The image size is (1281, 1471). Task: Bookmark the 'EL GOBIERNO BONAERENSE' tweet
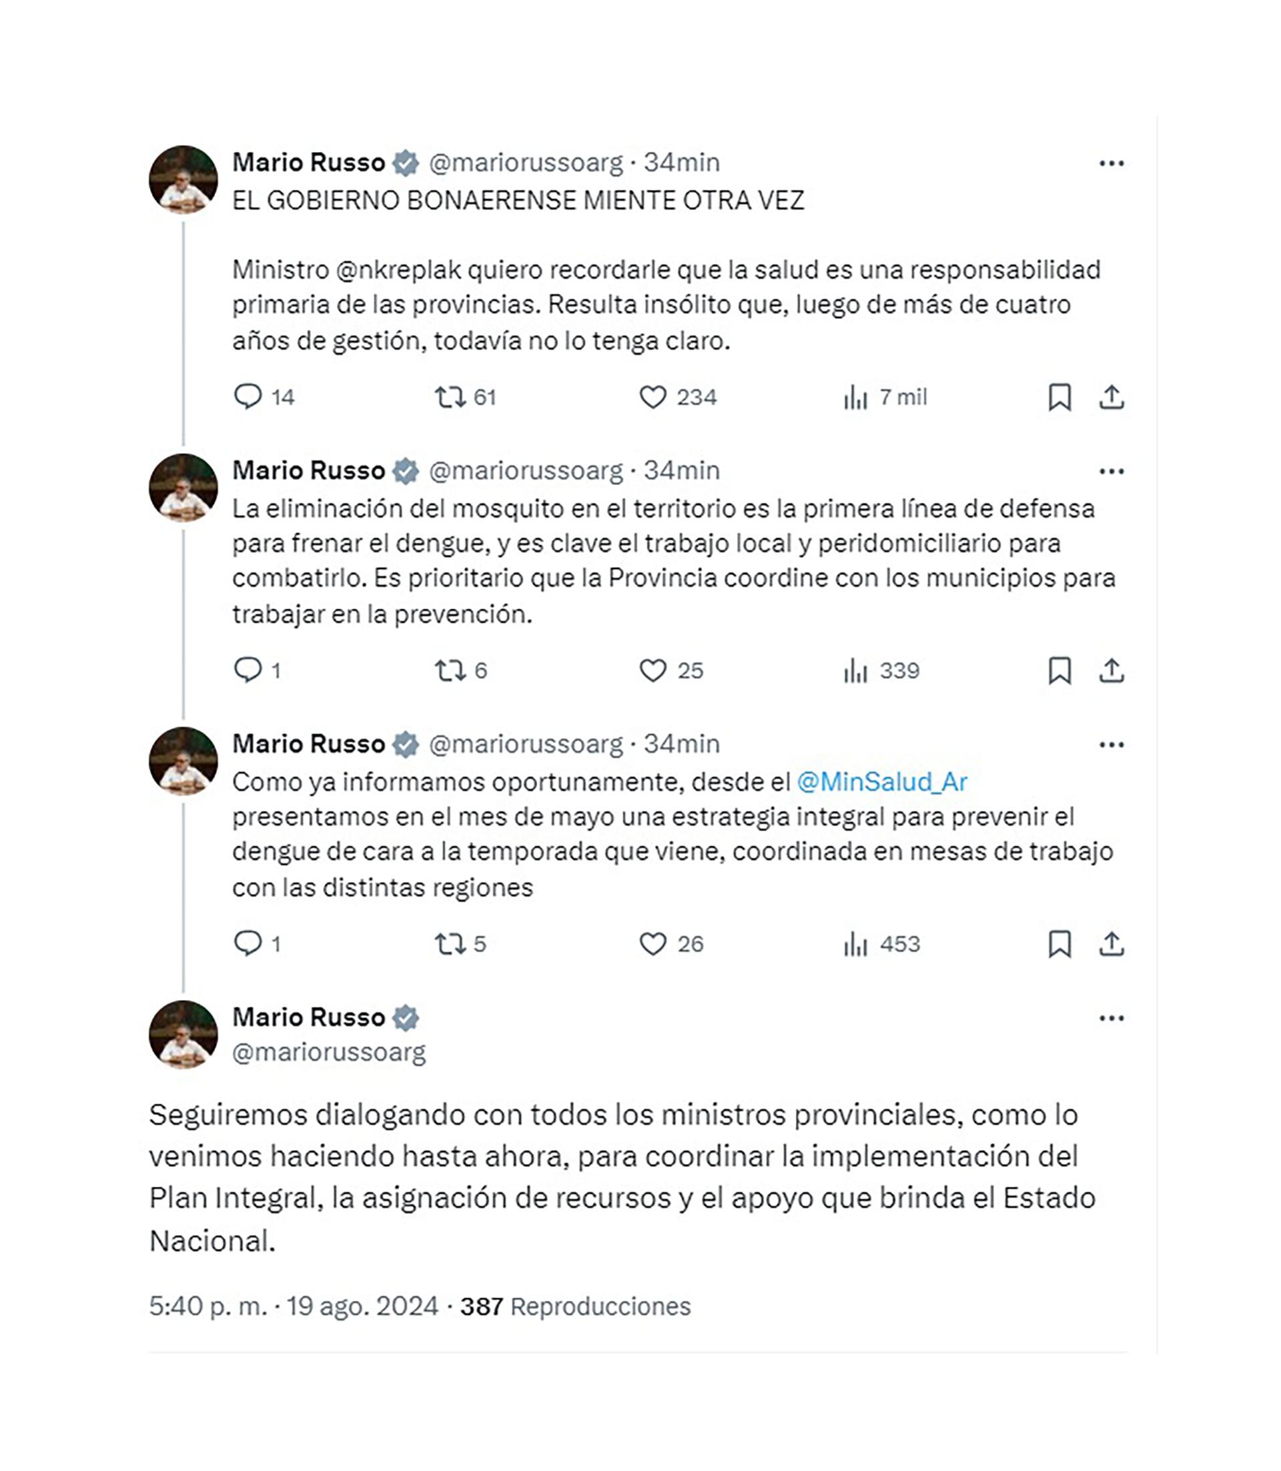tap(1059, 398)
